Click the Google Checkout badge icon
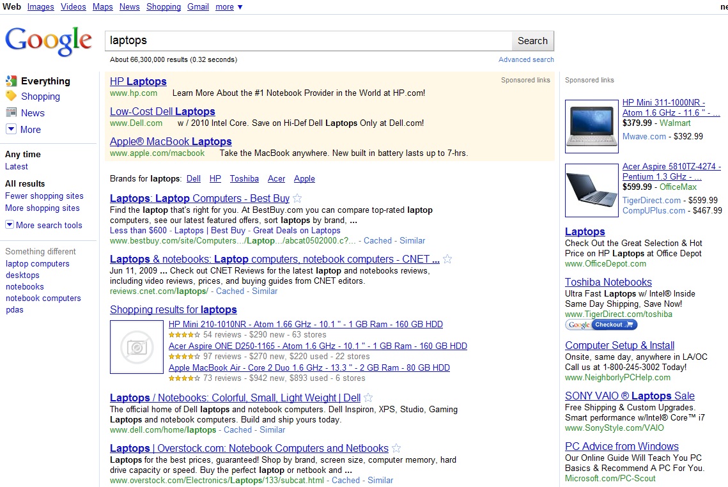The image size is (728, 487). (601, 325)
